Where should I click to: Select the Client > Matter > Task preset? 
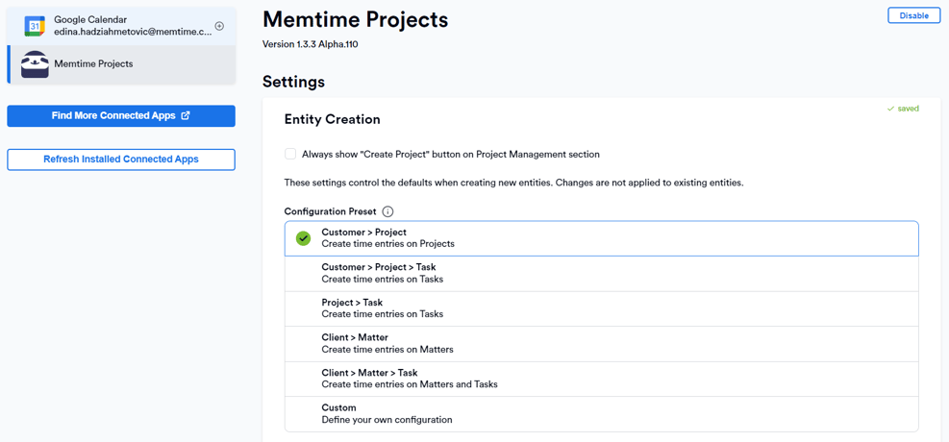pos(602,379)
